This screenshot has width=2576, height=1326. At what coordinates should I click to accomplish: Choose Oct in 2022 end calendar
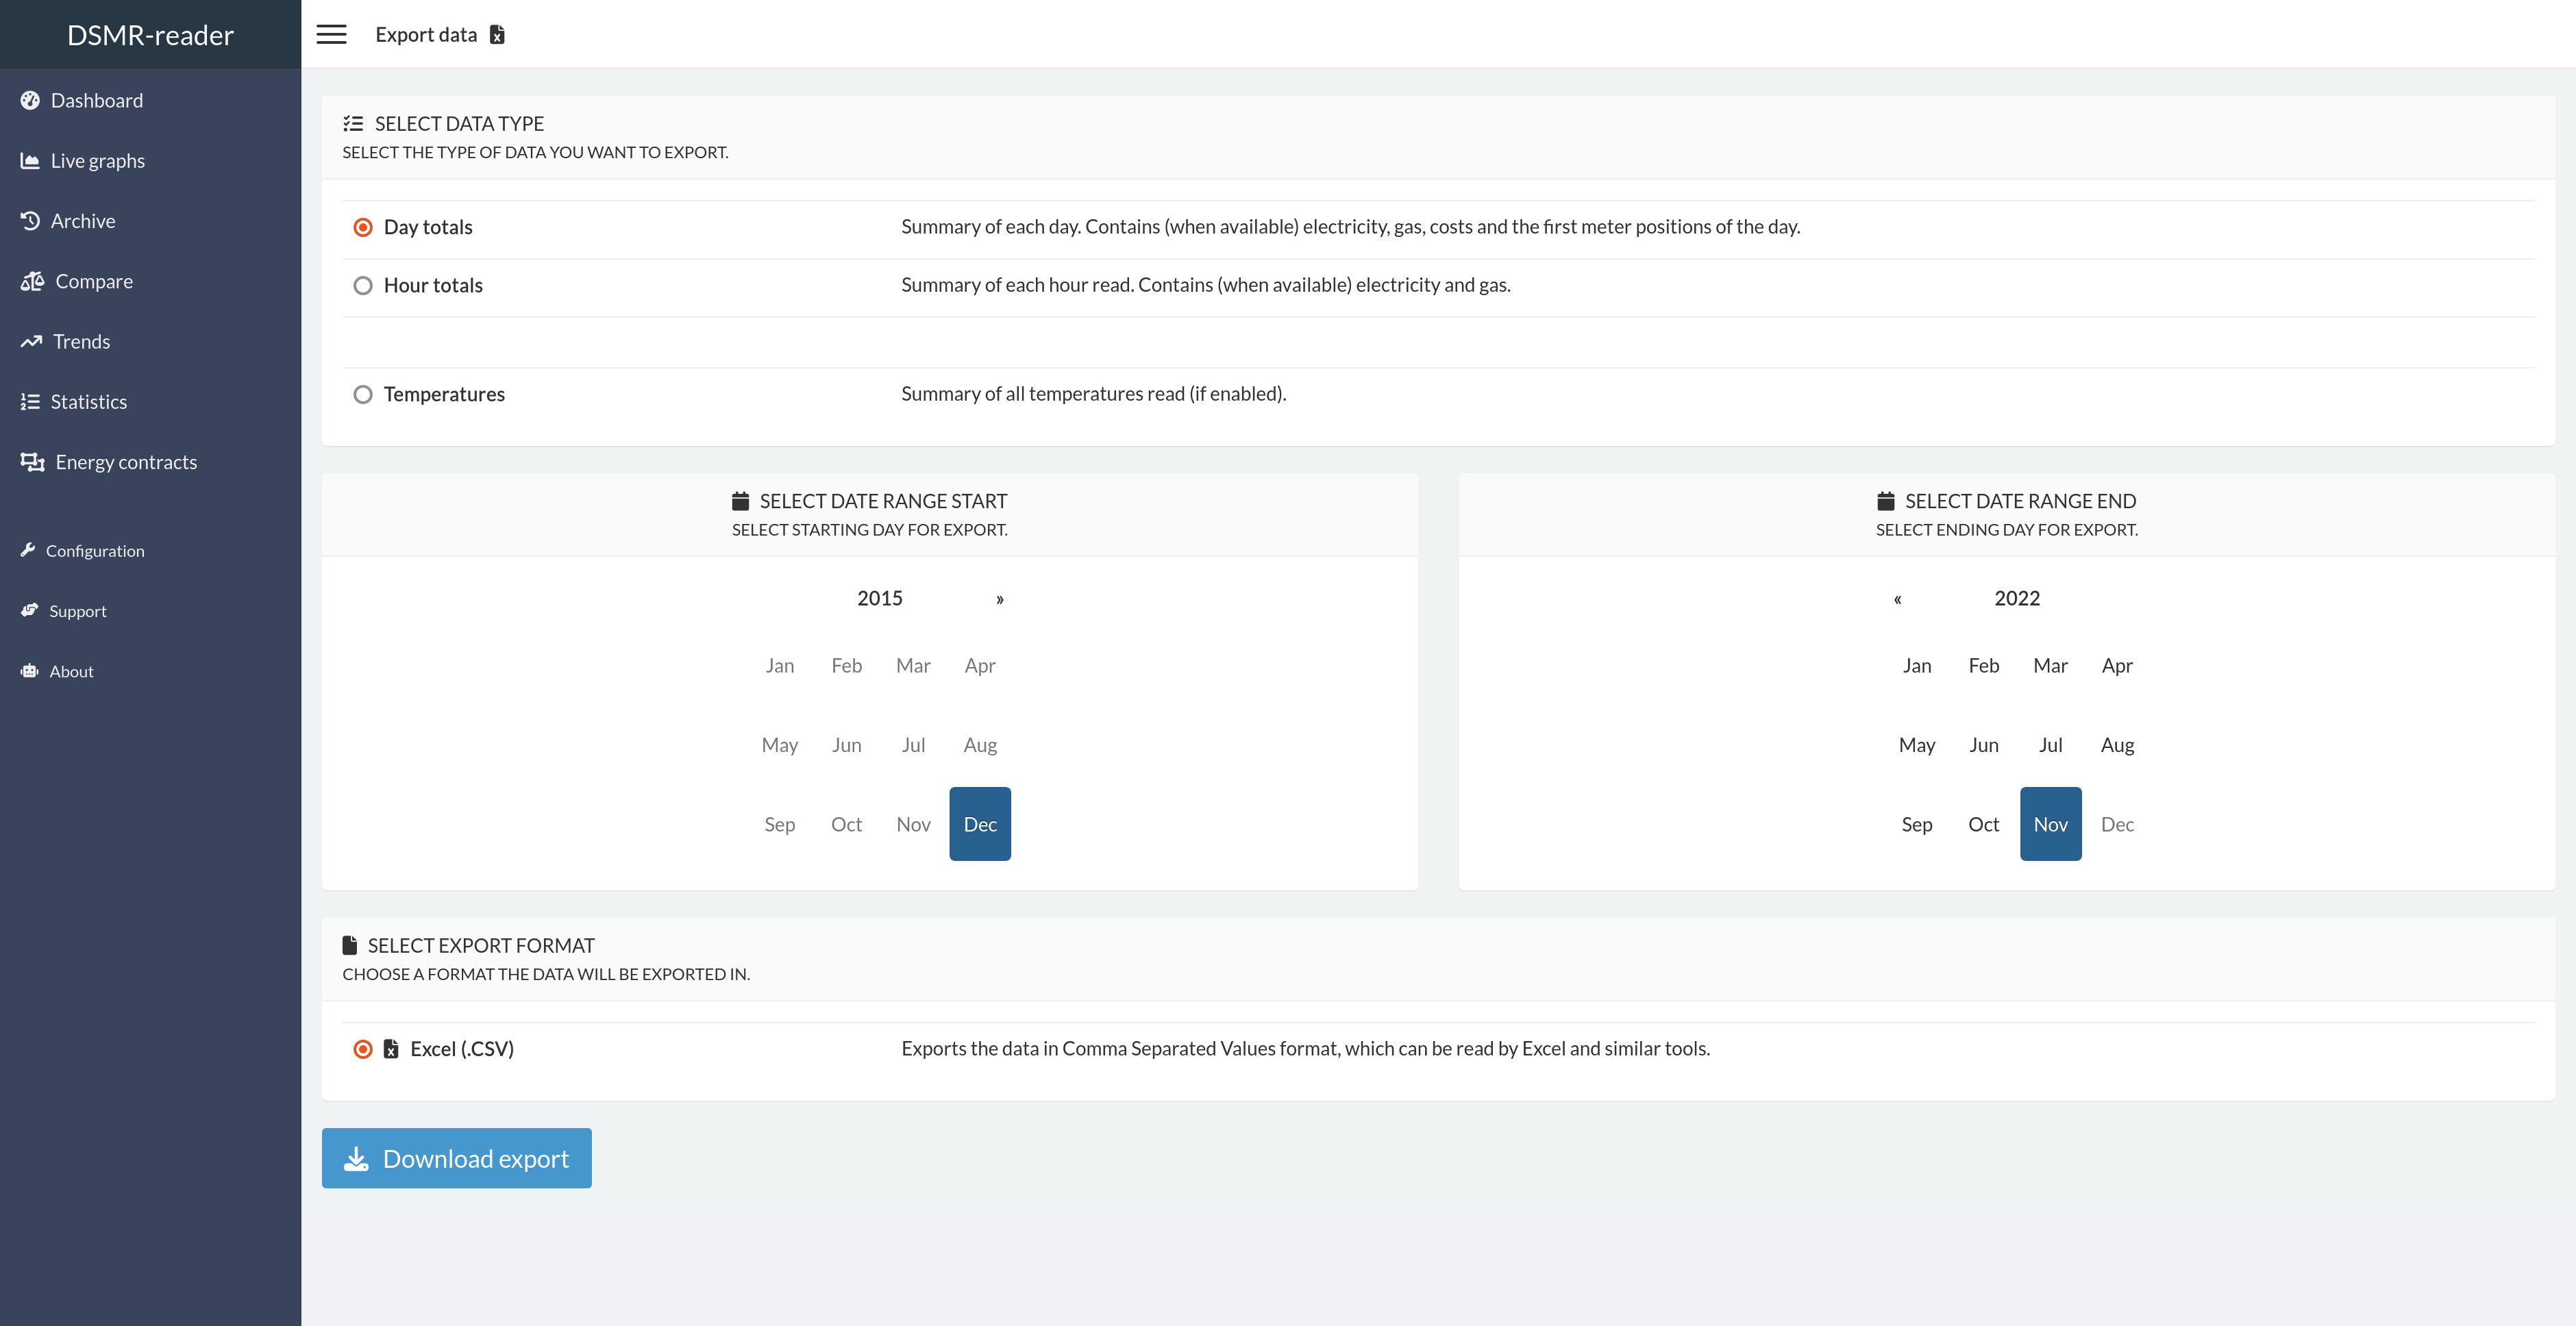tap(1984, 824)
